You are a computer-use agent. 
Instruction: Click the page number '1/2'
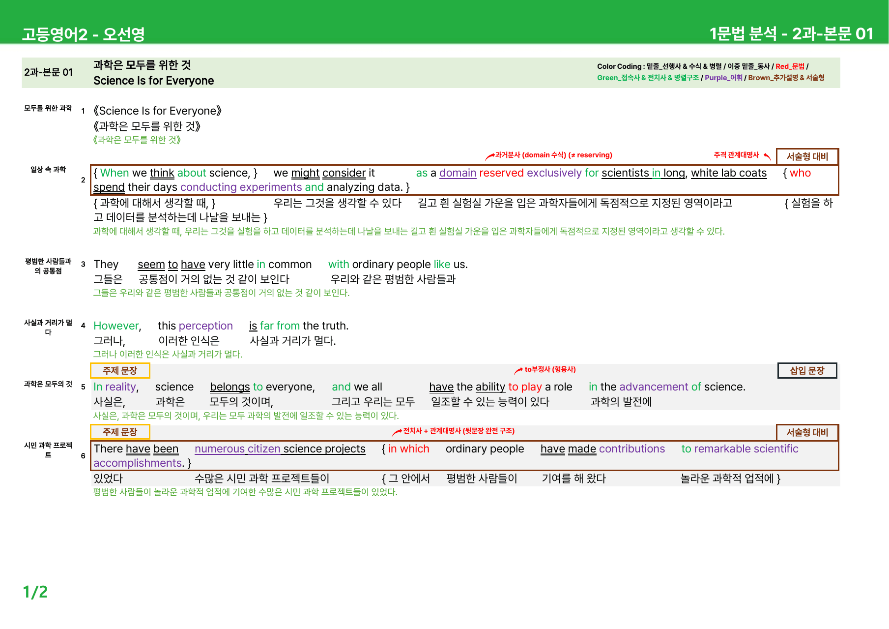tap(35, 592)
